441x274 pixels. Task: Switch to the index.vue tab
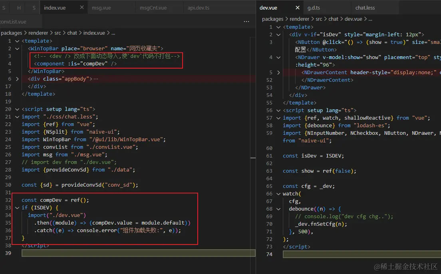(x=55, y=8)
